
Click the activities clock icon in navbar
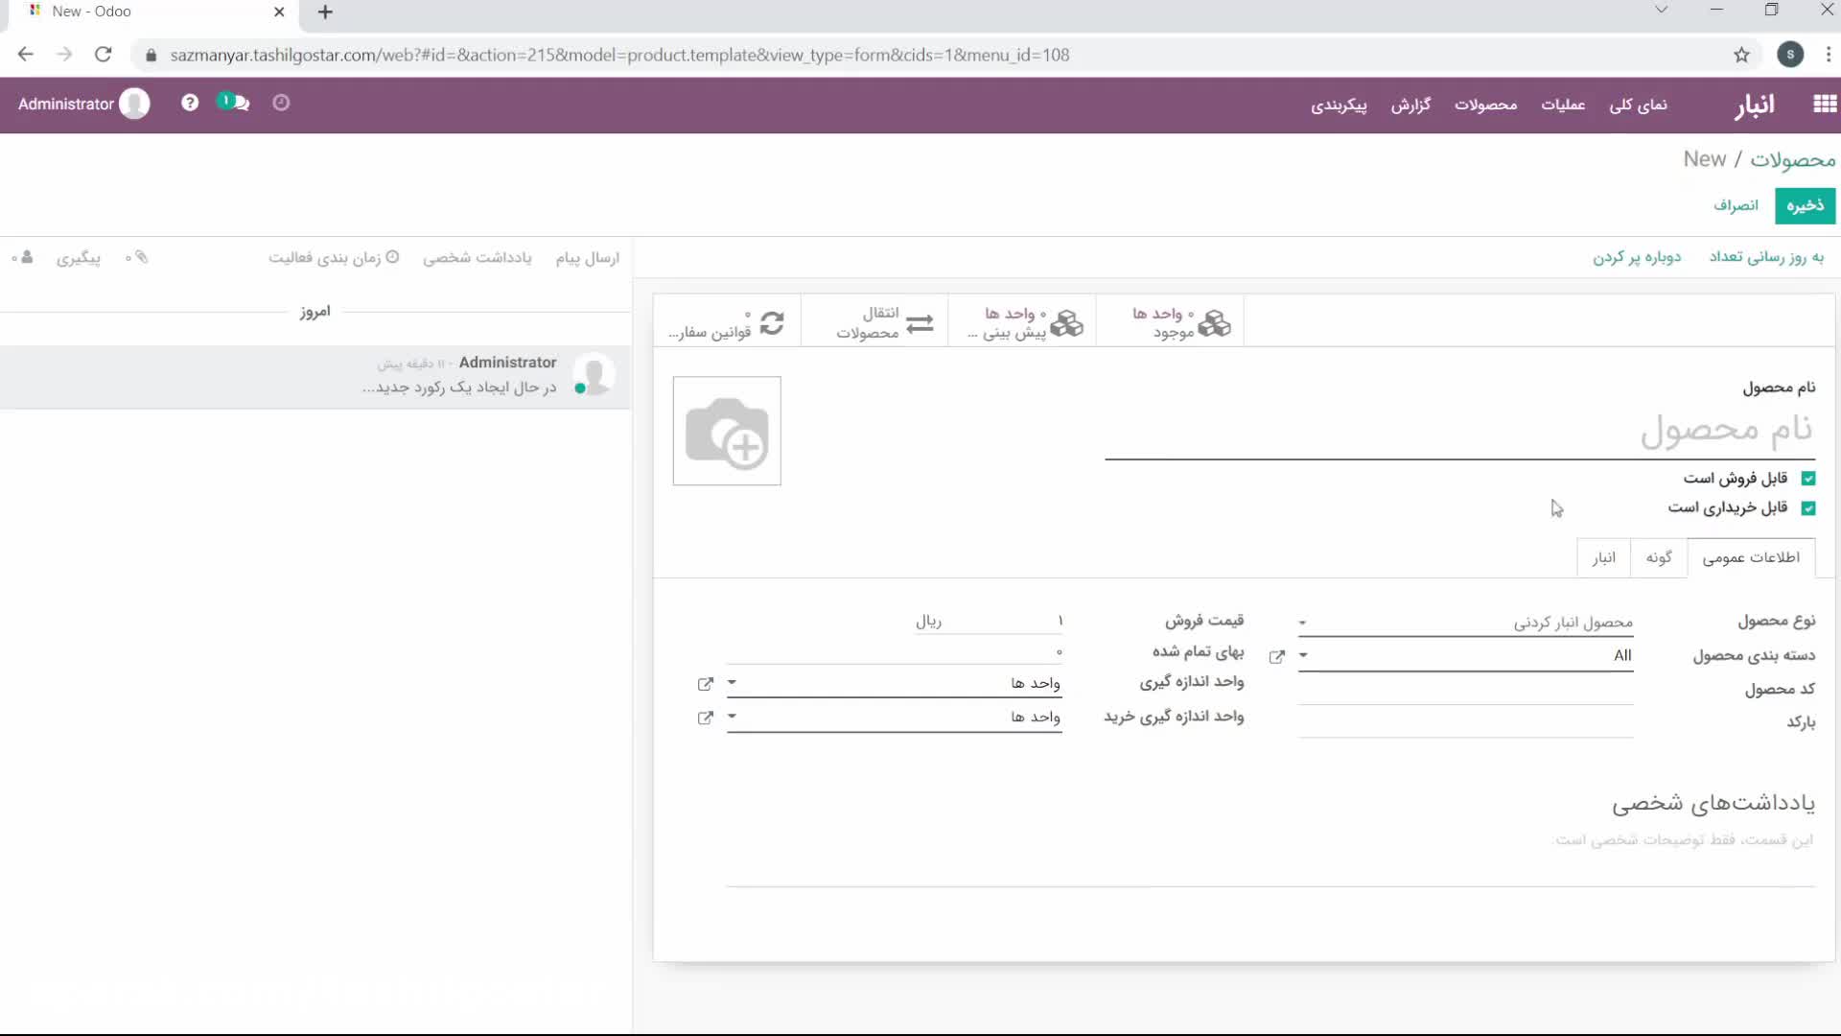click(281, 103)
